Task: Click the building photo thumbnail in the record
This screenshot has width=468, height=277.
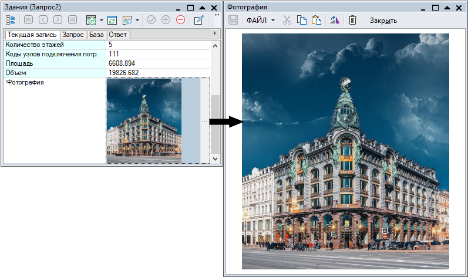Action: [x=144, y=121]
